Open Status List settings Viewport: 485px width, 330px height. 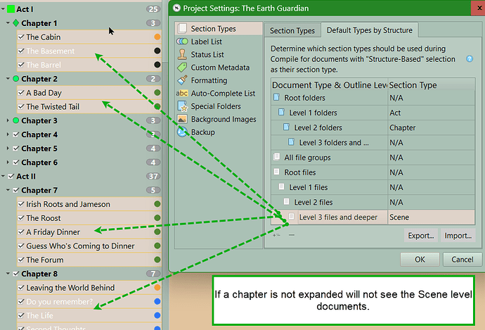[x=207, y=54]
